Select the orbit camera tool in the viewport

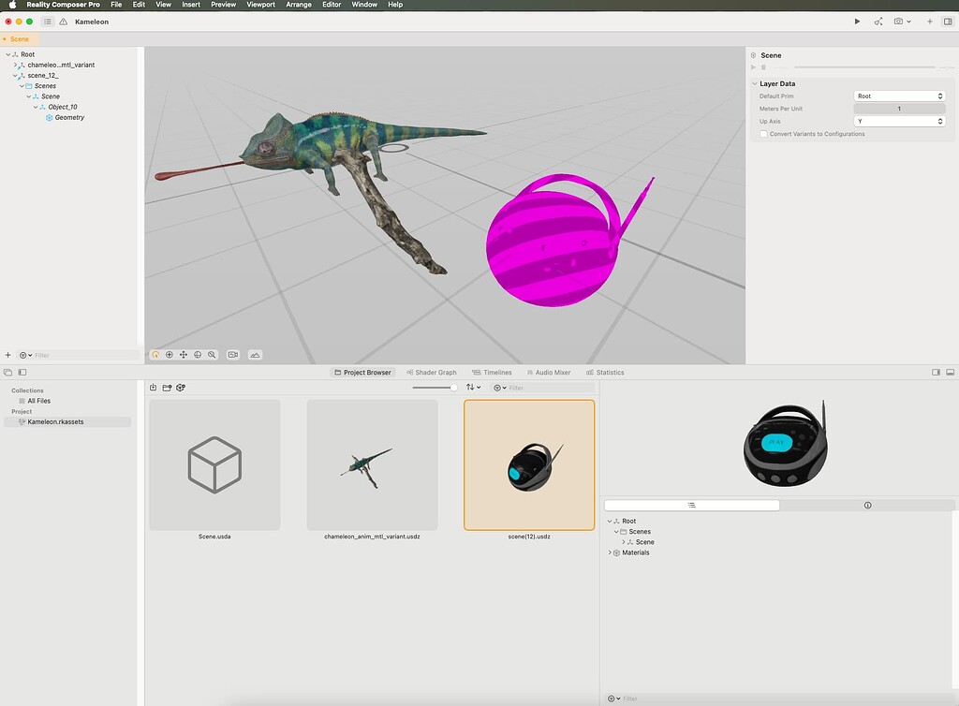click(155, 354)
